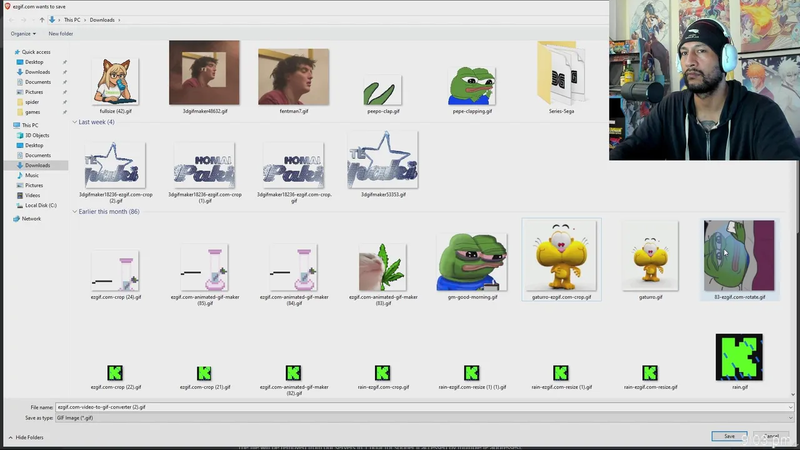Select Downloads under This PC
This screenshot has height=450, width=800.
37,165
